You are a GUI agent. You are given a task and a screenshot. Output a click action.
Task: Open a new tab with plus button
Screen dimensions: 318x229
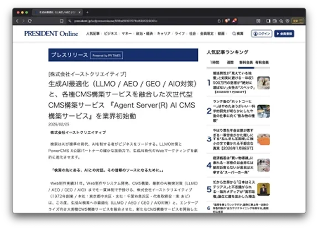click(87, 12)
